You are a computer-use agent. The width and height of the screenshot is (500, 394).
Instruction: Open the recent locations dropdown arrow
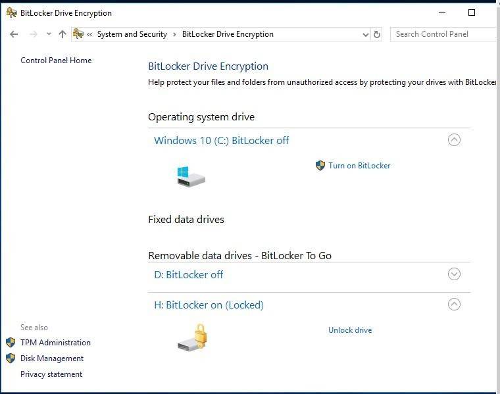tap(49, 34)
